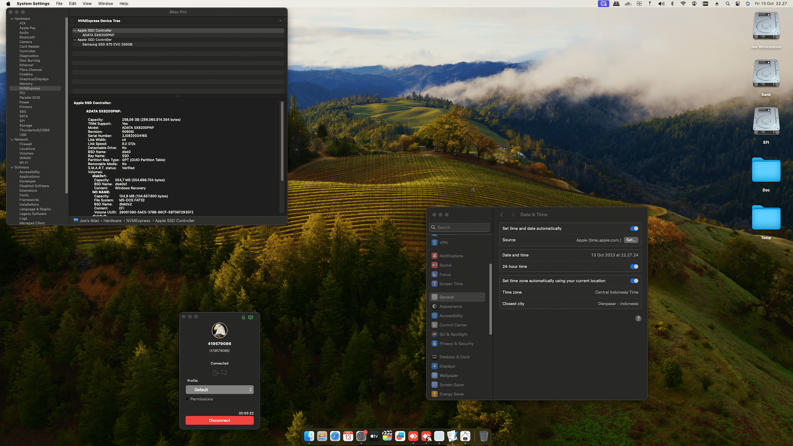
Task: Click the Set… button for time source
Action: point(631,240)
